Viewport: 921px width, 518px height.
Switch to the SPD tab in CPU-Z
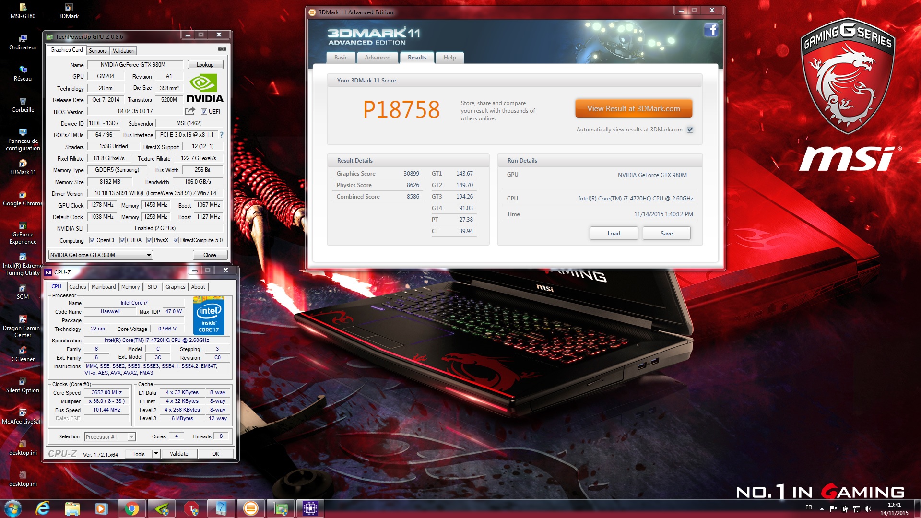pos(152,287)
